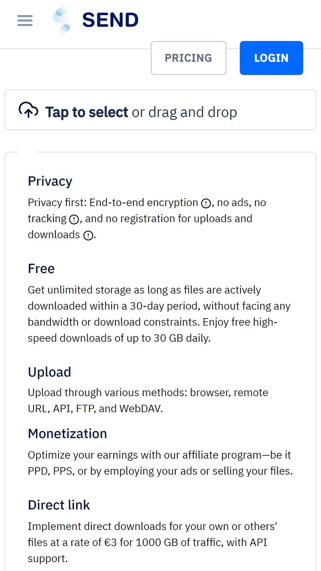Open the hamburger menu

25,20
